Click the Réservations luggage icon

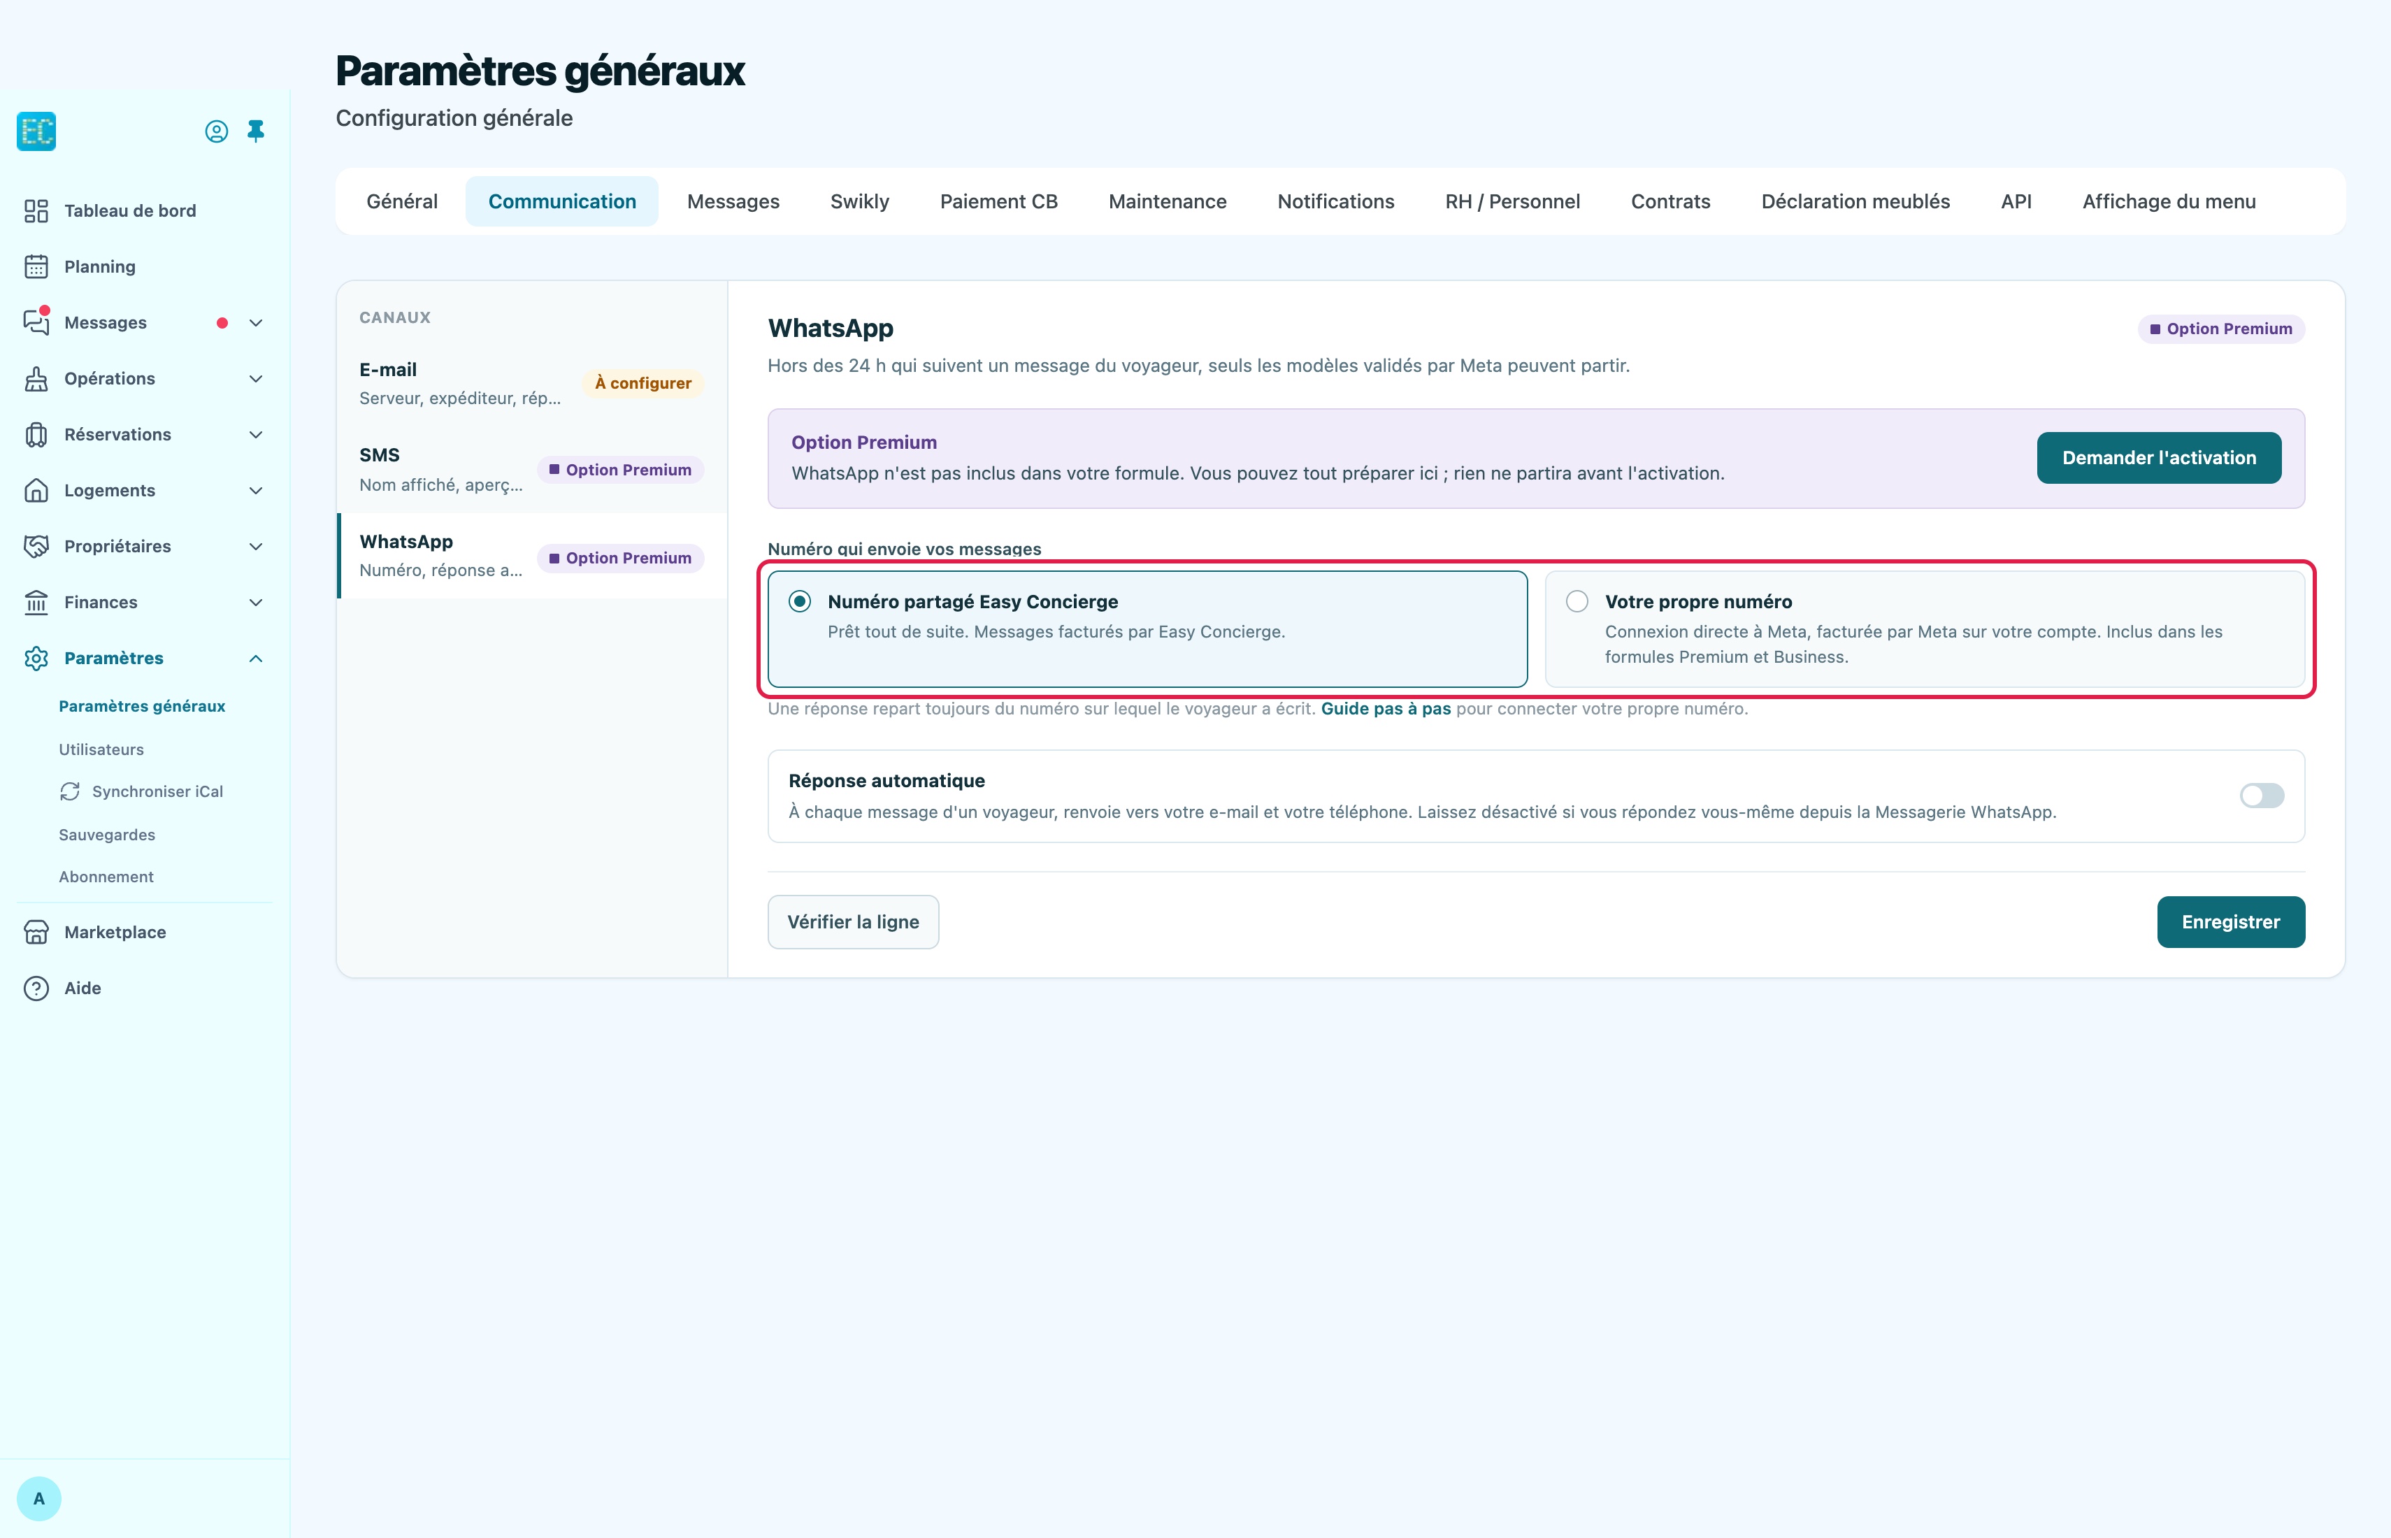tap(36, 434)
